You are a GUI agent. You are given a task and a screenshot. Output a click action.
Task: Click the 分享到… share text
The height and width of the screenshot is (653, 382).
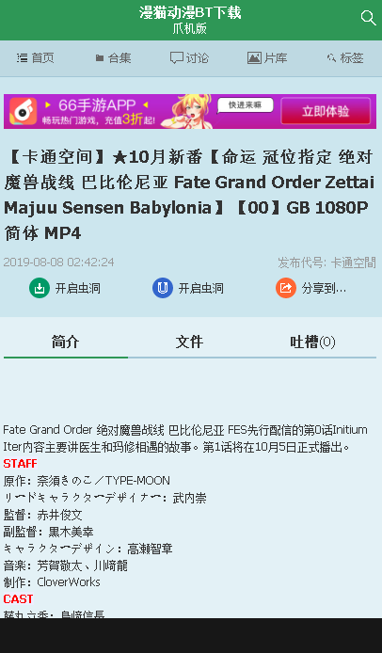click(x=324, y=288)
